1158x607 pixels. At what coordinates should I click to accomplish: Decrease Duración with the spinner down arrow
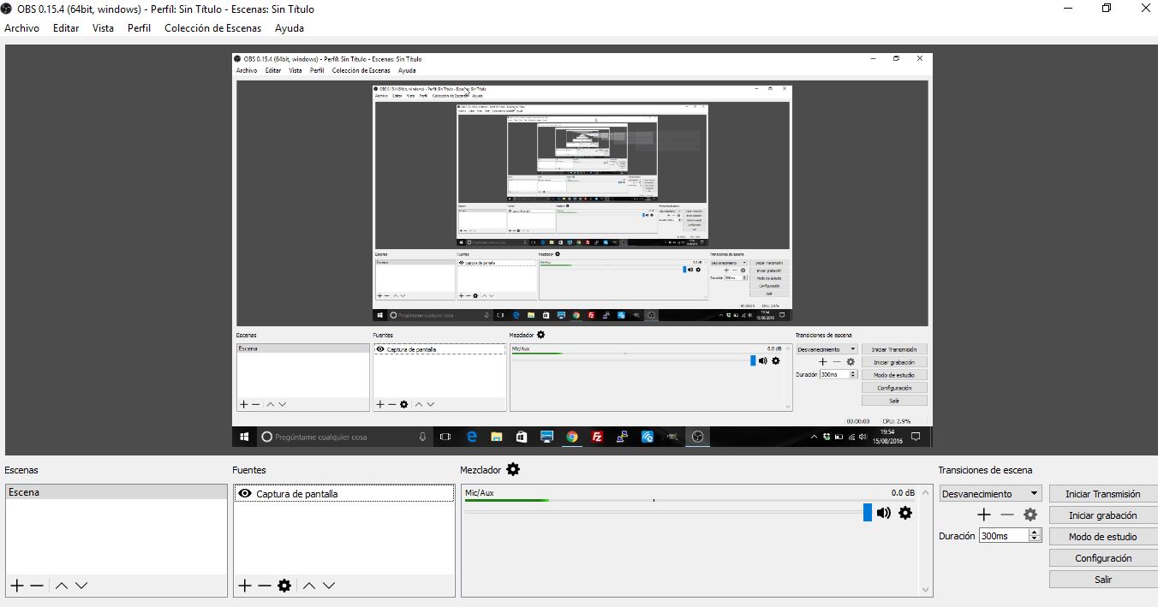pos(1035,539)
